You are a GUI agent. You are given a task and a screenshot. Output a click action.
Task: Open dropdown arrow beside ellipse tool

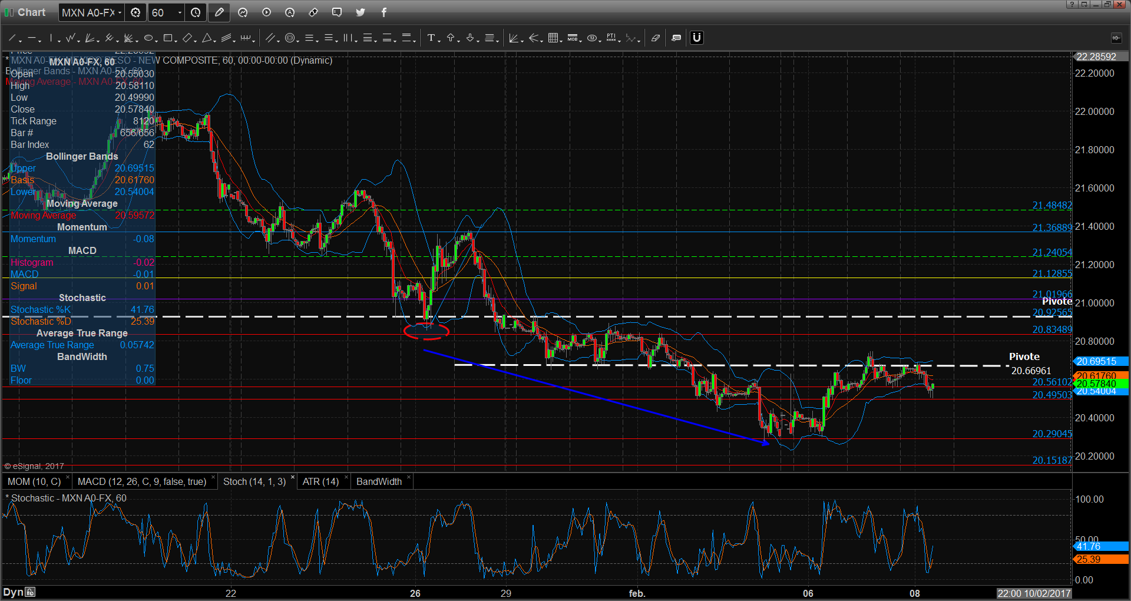(x=156, y=41)
